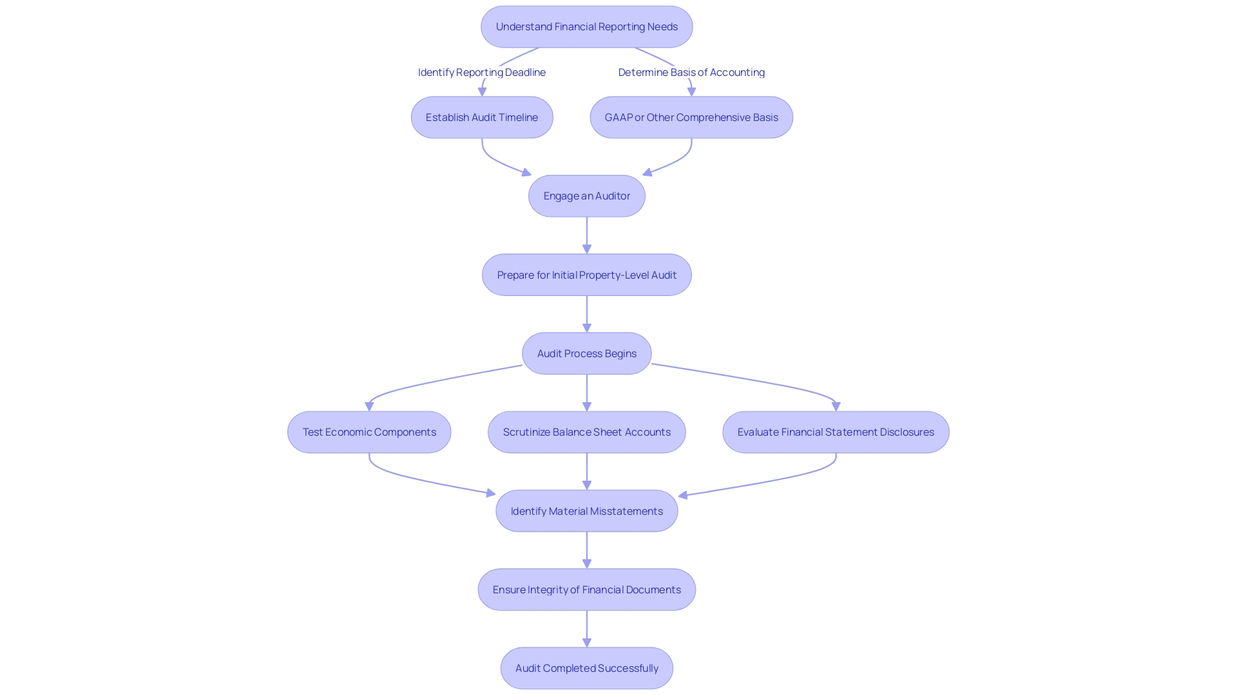Click the 'Understand Financial Reporting Needs' node
1237x695 pixels.
tap(586, 26)
